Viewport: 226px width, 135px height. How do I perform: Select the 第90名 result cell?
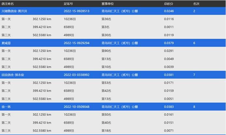[106, 51]
